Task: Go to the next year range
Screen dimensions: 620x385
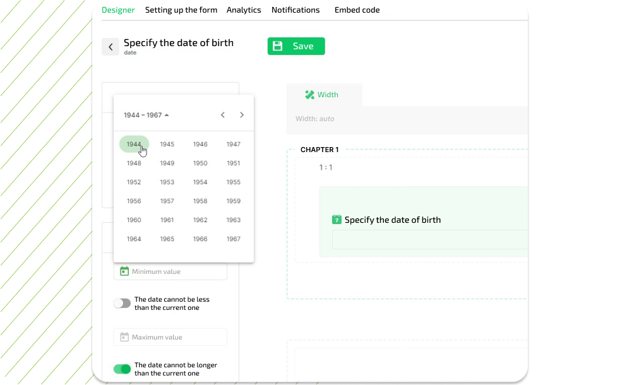Action: (x=242, y=115)
